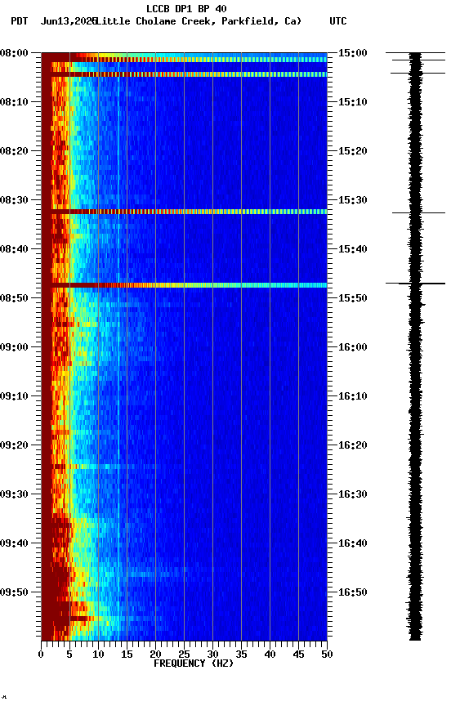The height and width of the screenshot is (706, 451).
Task: Click the '09:00' PDT time label
Action: click(14, 347)
